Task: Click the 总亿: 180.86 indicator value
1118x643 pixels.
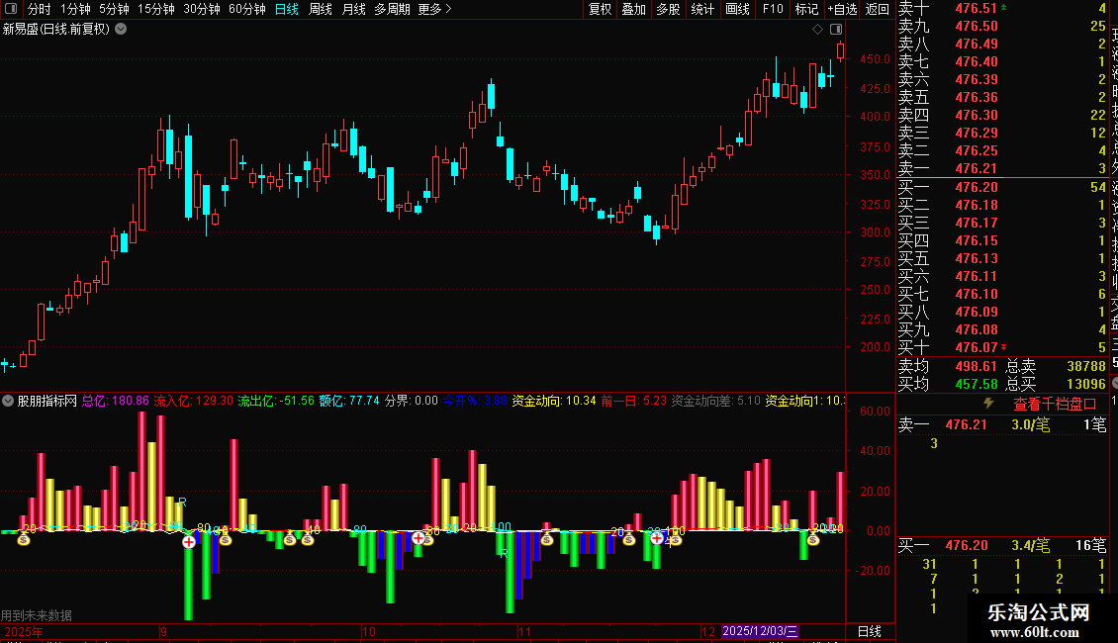Action: pyautogui.click(x=116, y=401)
